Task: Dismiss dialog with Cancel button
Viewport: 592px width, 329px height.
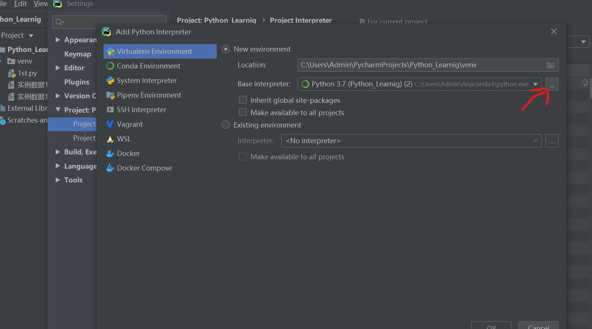Action: [539, 325]
